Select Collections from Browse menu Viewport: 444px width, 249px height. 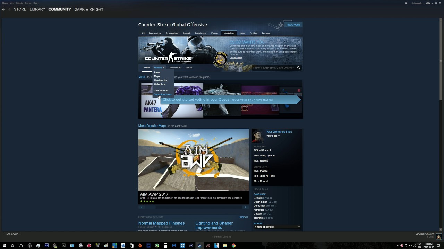point(160,84)
